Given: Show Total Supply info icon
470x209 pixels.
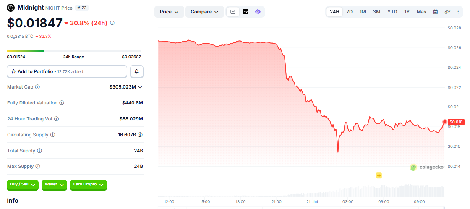Looking at the screenshot, I should [39, 151].
